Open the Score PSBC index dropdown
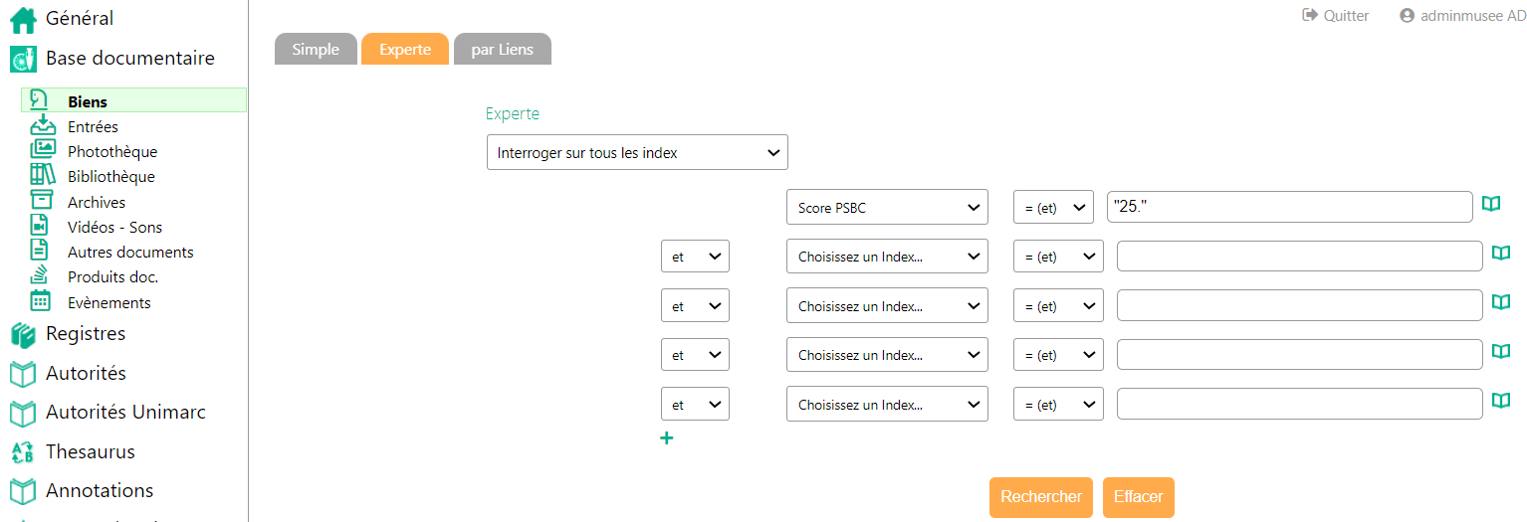Image resolution: width=1527 pixels, height=522 pixels. [x=887, y=208]
